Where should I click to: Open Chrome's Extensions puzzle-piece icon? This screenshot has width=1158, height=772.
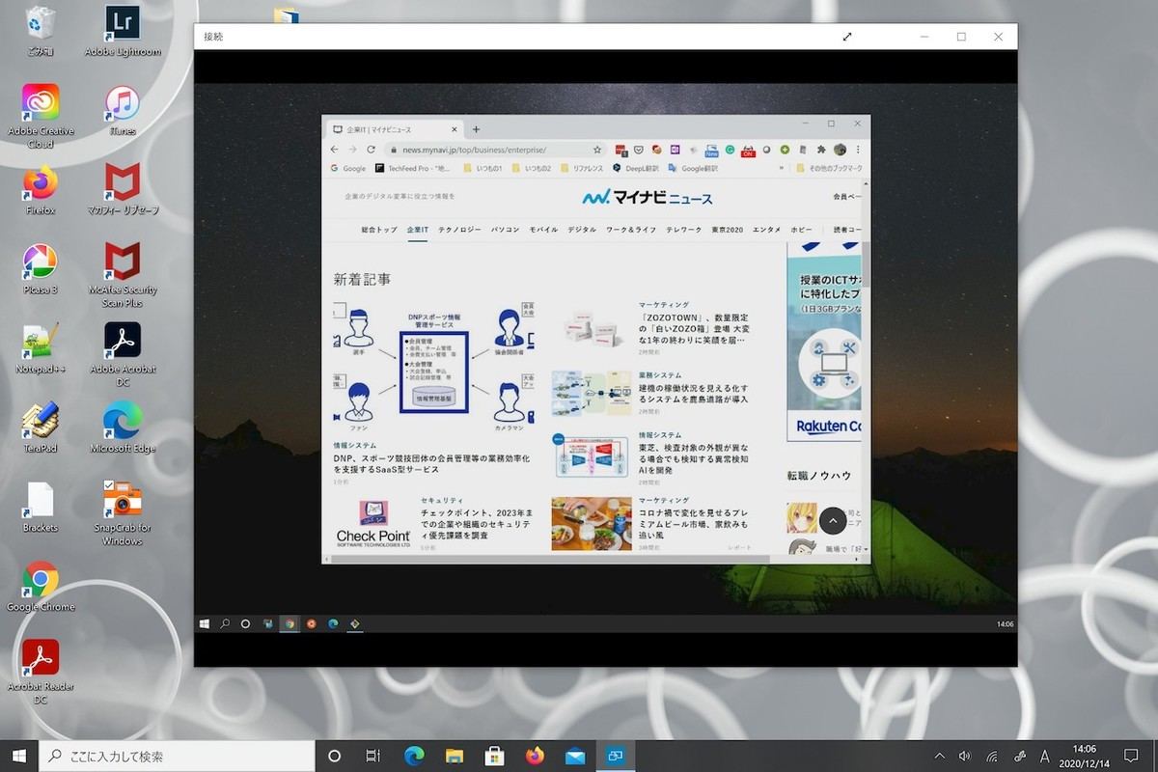pos(821,150)
